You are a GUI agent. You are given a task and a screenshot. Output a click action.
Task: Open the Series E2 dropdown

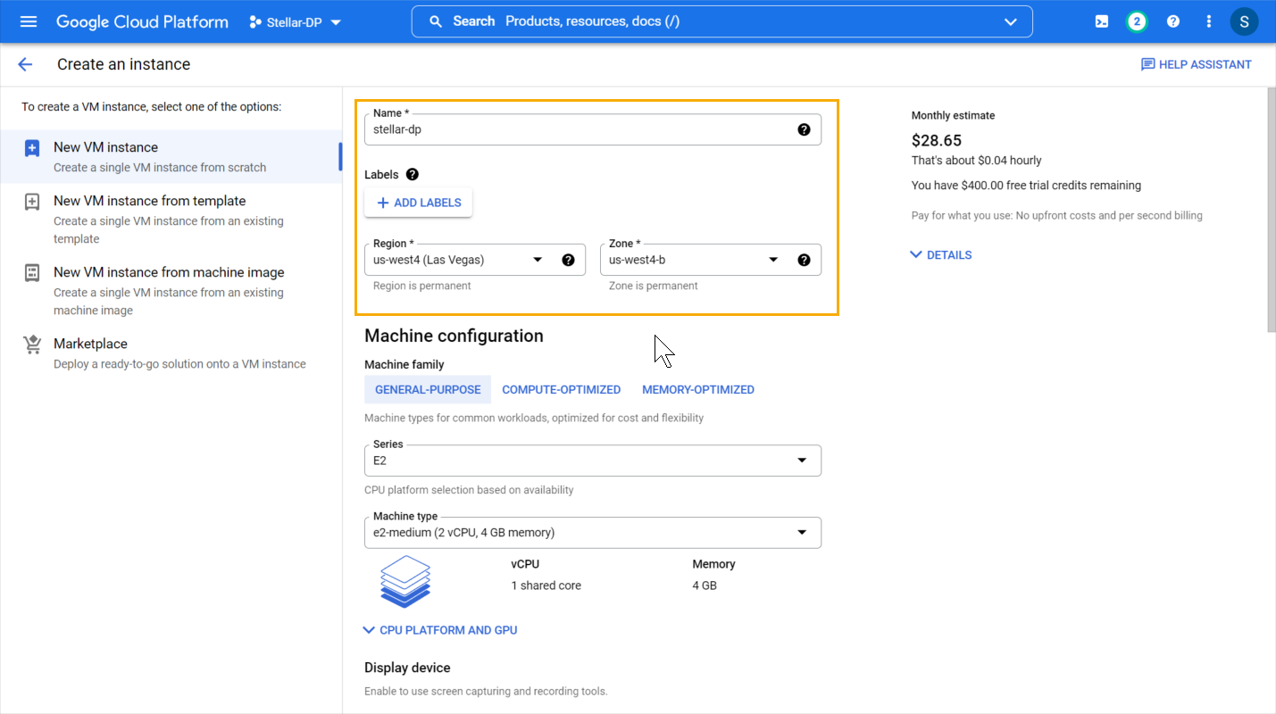click(592, 461)
